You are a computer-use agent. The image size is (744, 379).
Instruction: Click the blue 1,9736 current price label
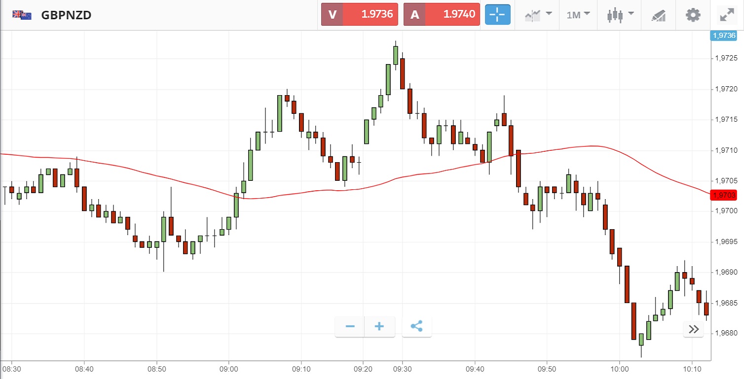725,35
